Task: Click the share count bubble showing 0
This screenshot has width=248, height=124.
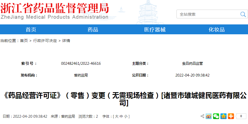Action: coord(241,116)
